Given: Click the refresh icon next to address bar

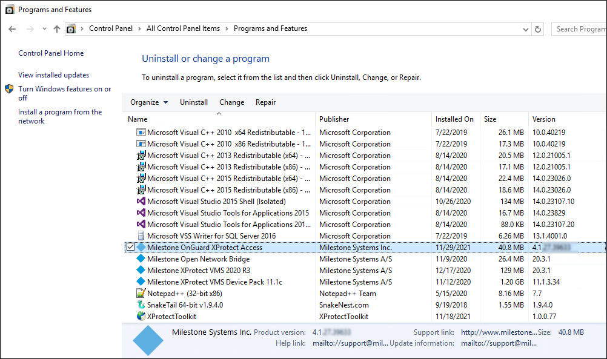Looking at the screenshot, I should click(538, 28).
